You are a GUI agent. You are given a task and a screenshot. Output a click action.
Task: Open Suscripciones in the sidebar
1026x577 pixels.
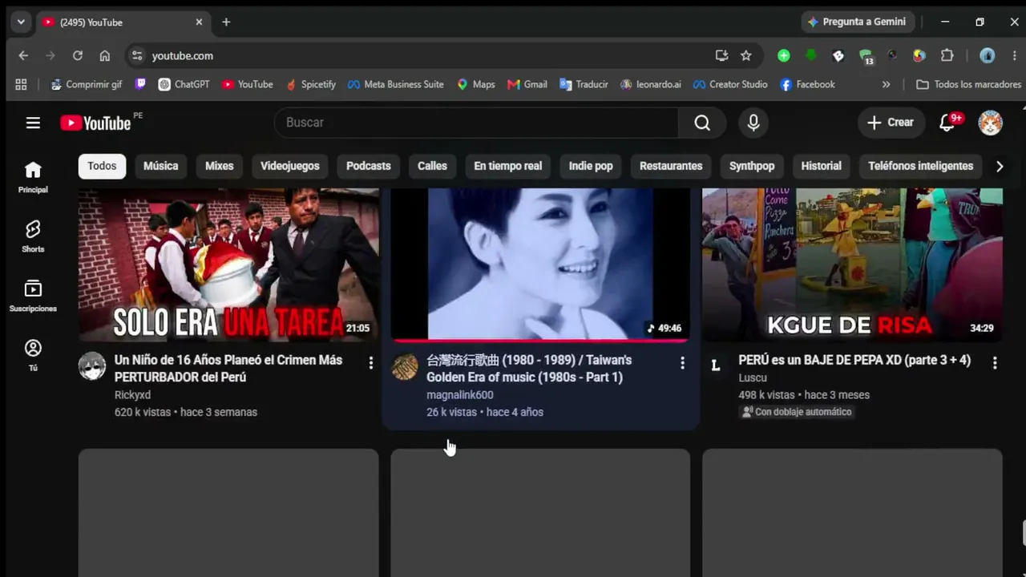pos(33,296)
